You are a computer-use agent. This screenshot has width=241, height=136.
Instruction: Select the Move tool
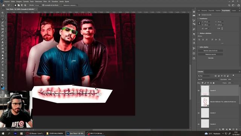(x=3, y=12)
